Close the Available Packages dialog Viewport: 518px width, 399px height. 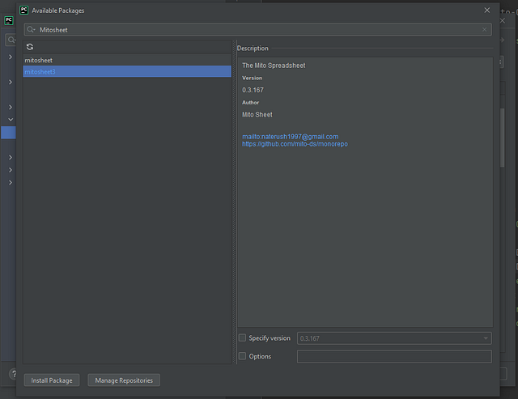[x=487, y=11]
